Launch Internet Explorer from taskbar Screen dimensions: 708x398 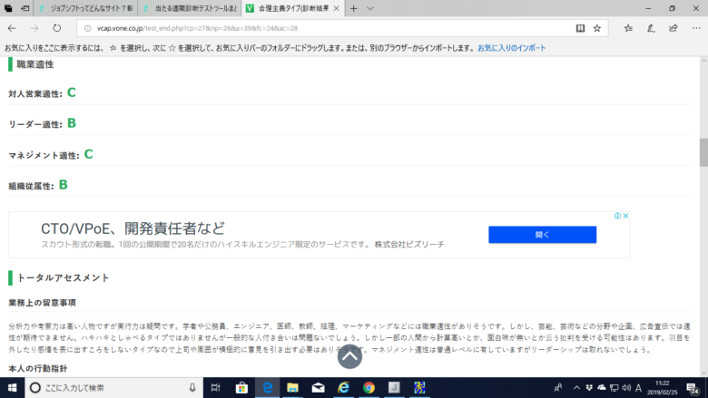pos(344,388)
